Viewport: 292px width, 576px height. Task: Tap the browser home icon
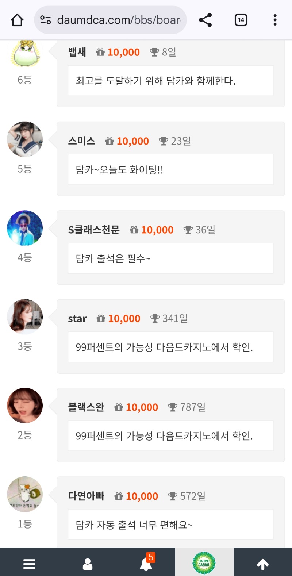pos(17,20)
